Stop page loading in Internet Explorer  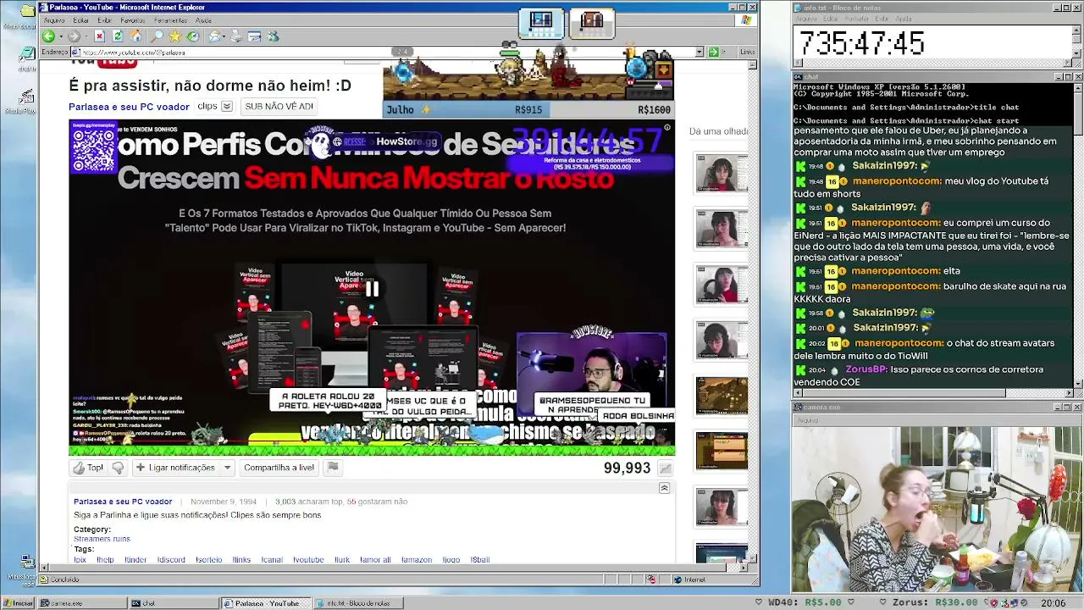[99, 36]
